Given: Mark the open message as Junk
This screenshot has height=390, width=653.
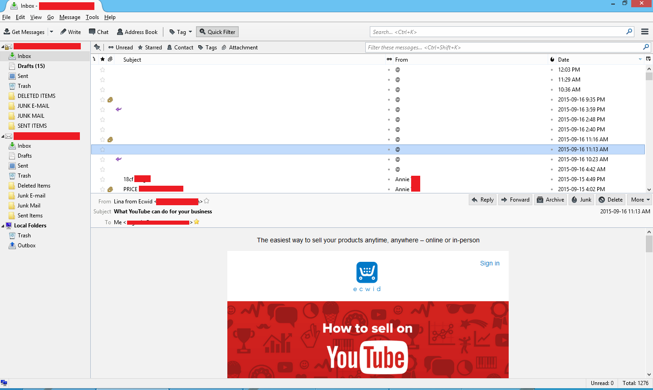Looking at the screenshot, I should tap(581, 200).
